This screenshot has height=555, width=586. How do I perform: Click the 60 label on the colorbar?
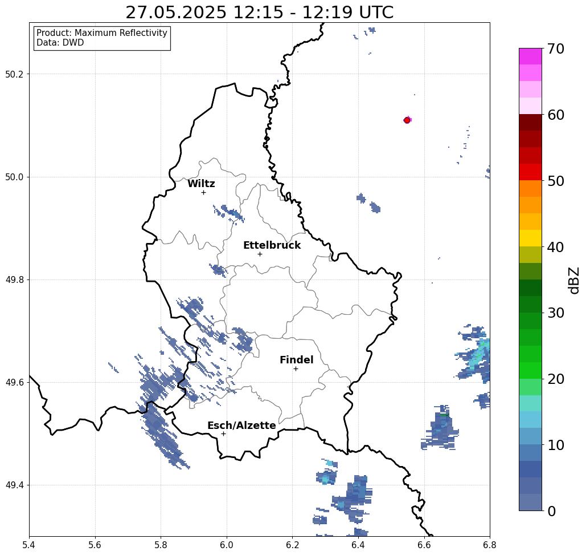click(555, 115)
